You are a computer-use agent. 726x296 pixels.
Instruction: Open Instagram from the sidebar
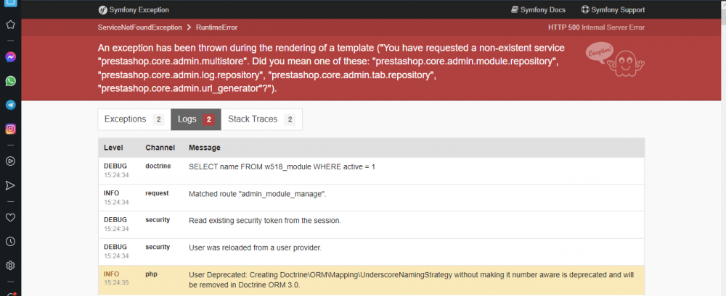pos(10,130)
